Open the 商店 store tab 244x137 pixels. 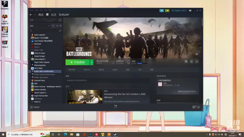41,15
